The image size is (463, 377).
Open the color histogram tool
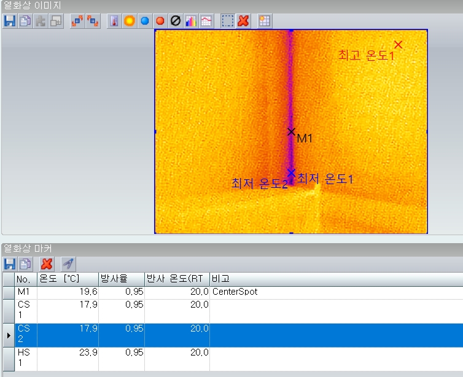click(x=190, y=21)
